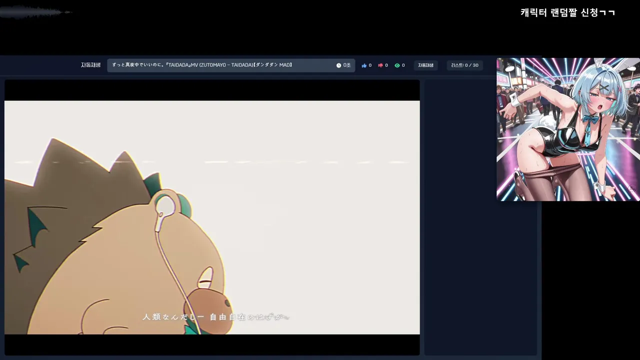Screen dimensions: 640x360
Task: Click the 0초 elapsed time text
Action: pyautogui.click(x=347, y=65)
